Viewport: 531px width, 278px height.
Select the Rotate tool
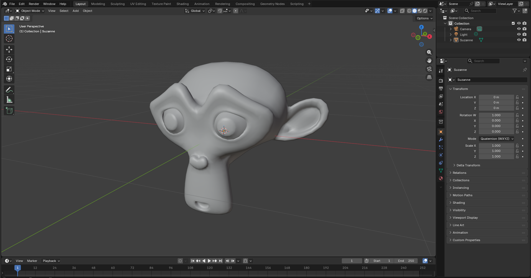pyautogui.click(x=9, y=59)
